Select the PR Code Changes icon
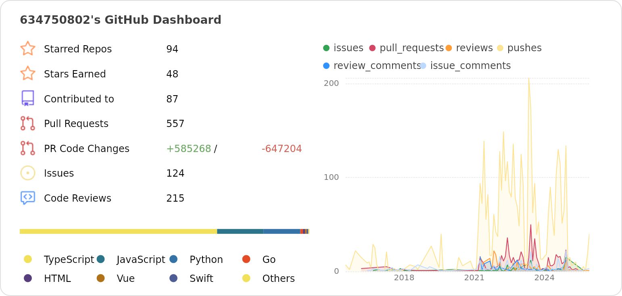 [27, 148]
